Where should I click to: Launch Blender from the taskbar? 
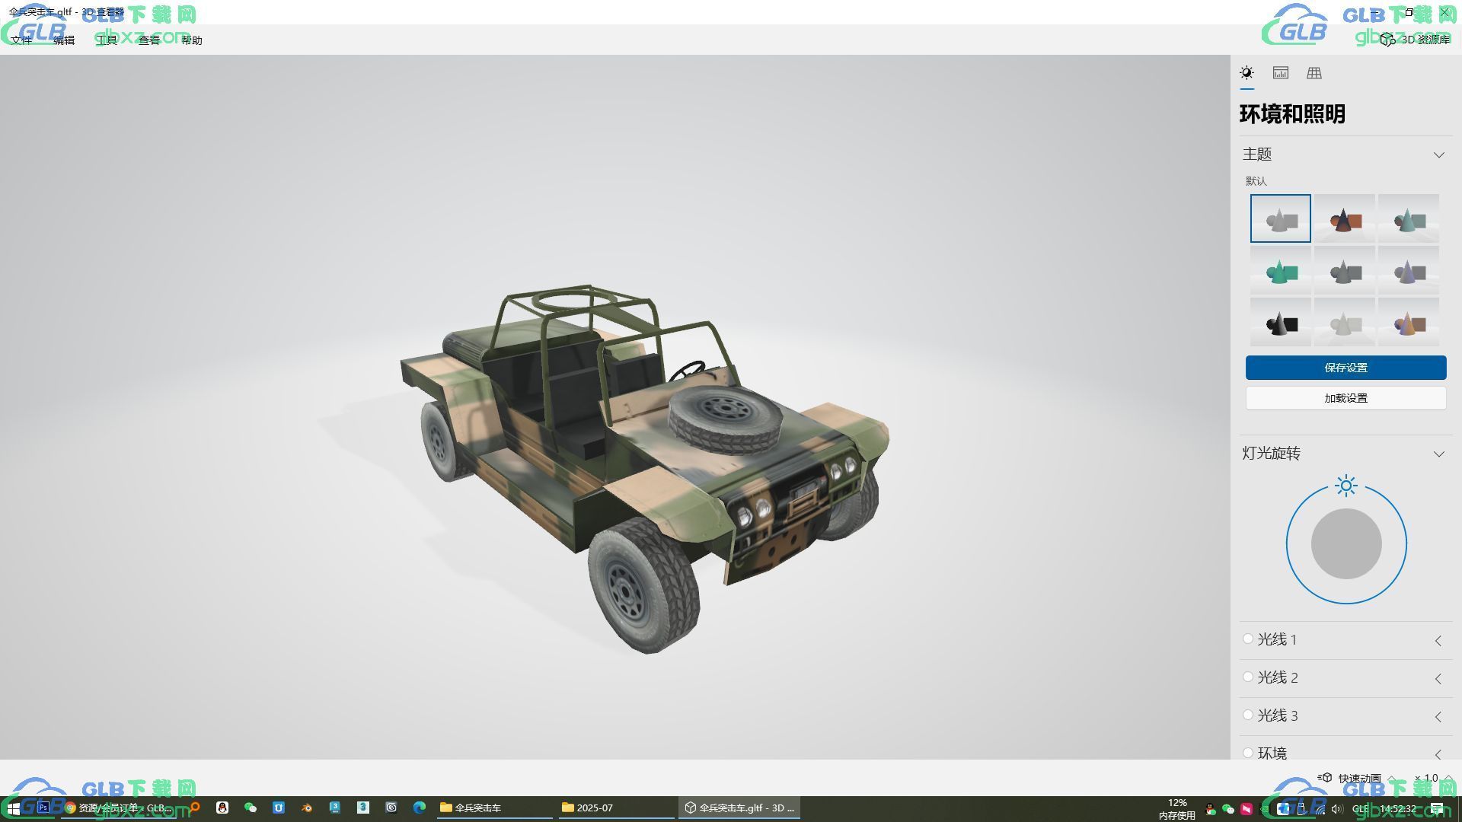[307, 808]
